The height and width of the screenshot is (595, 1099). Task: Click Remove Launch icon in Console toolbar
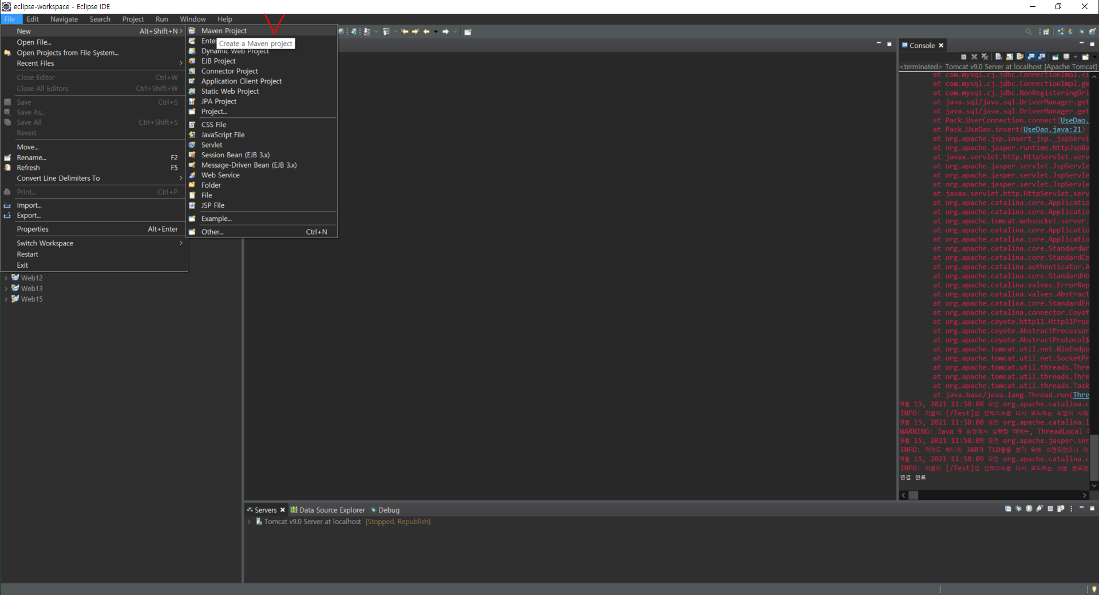(x=974, y=57)
